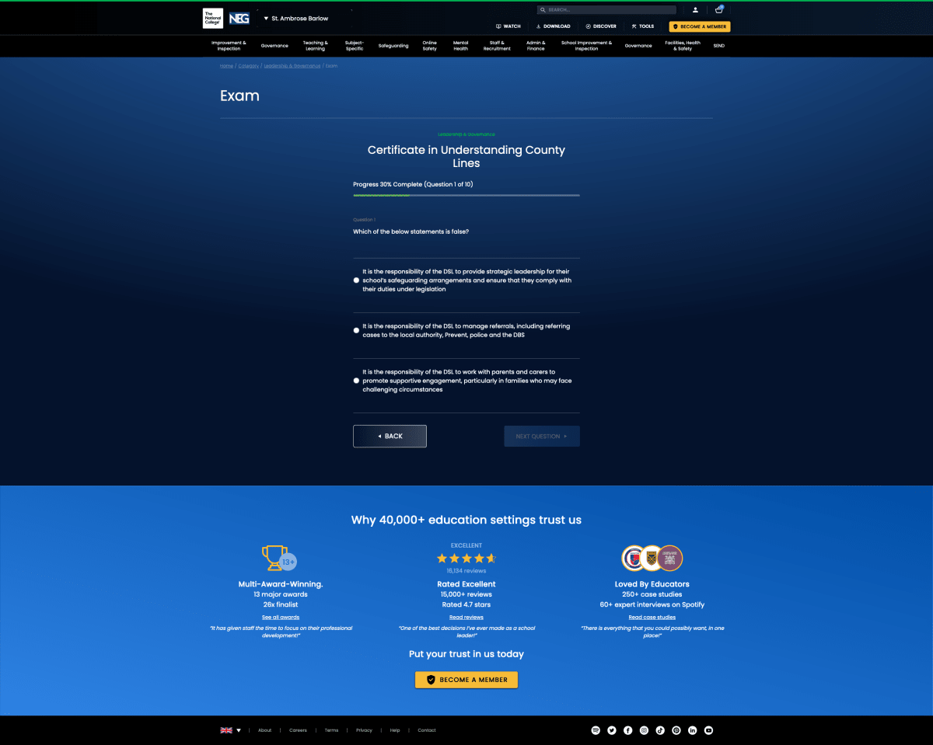
Task: Open Improvement & Inspection nav item
Action: [229, 46]
